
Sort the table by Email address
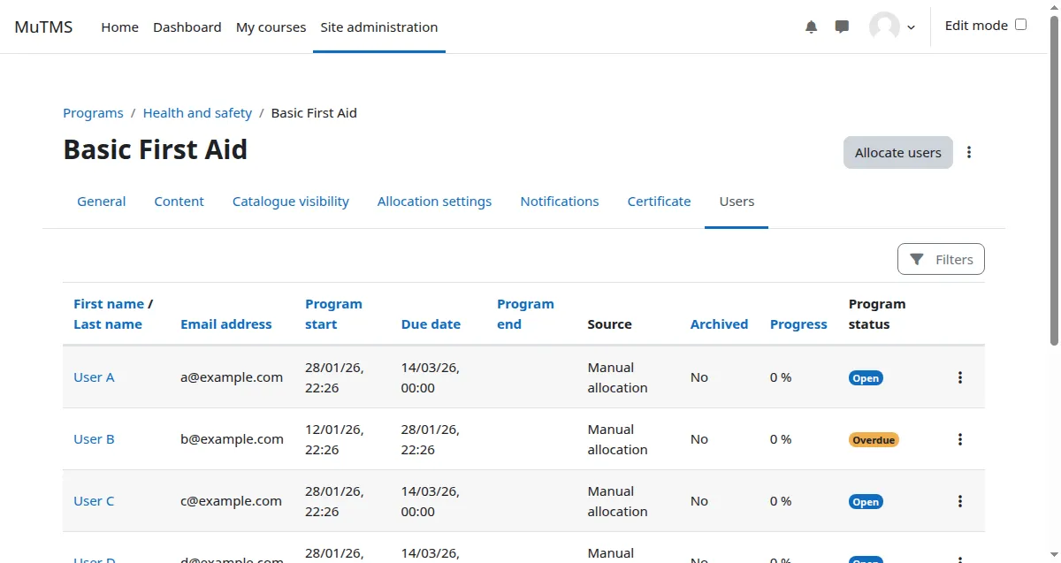click(225, 323)
